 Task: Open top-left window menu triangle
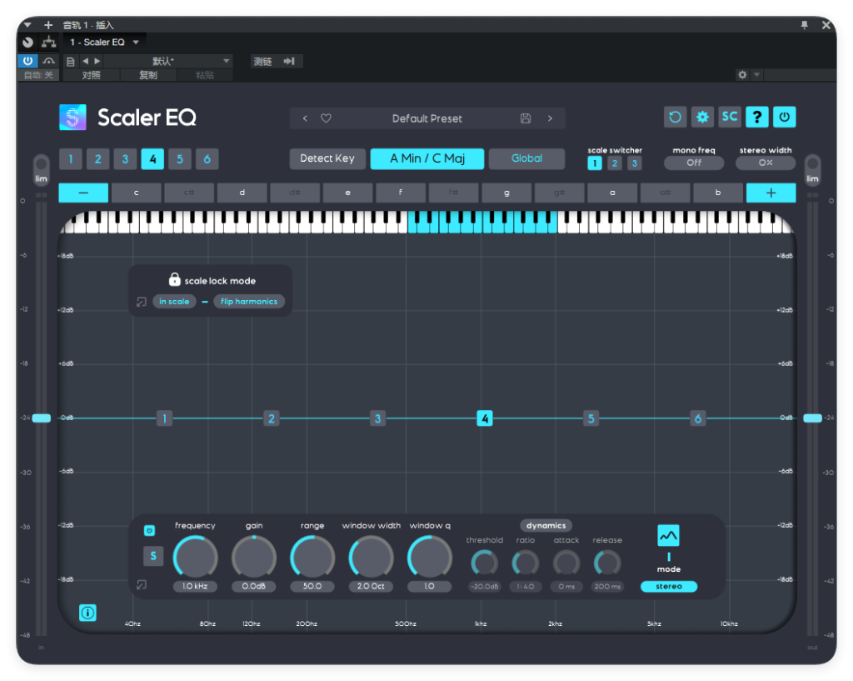[x=27, y=25]
